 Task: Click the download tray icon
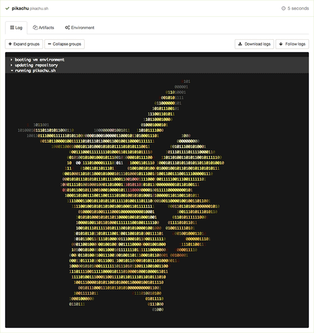click(240, 44)
